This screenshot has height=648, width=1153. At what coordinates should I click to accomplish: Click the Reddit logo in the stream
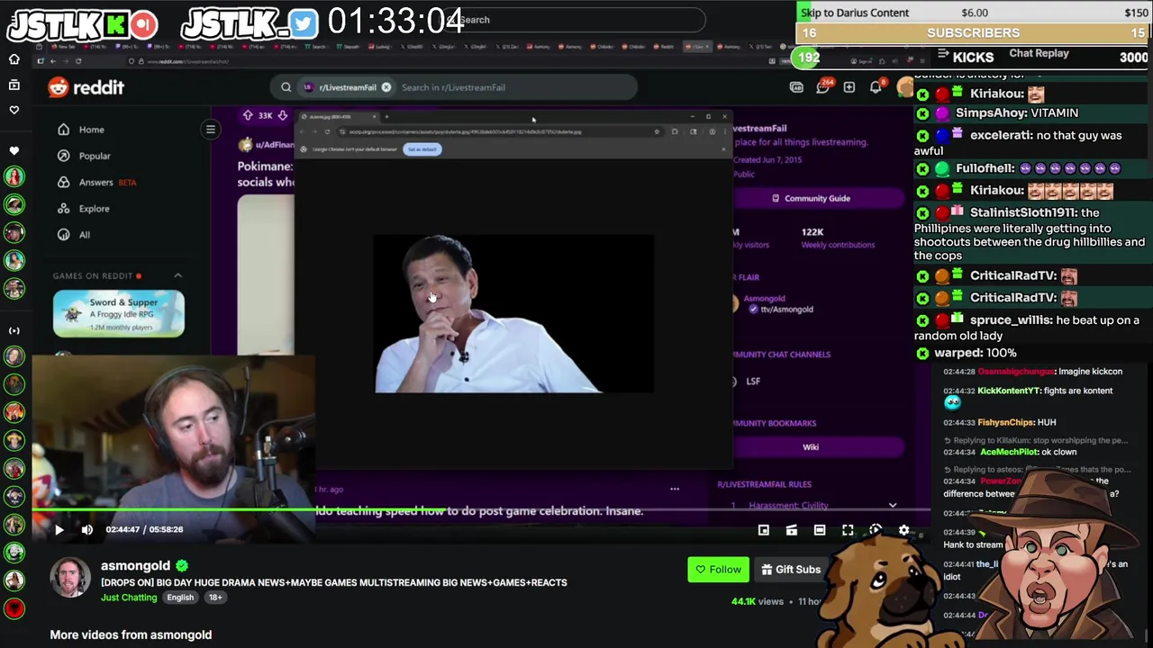[86, 87]
